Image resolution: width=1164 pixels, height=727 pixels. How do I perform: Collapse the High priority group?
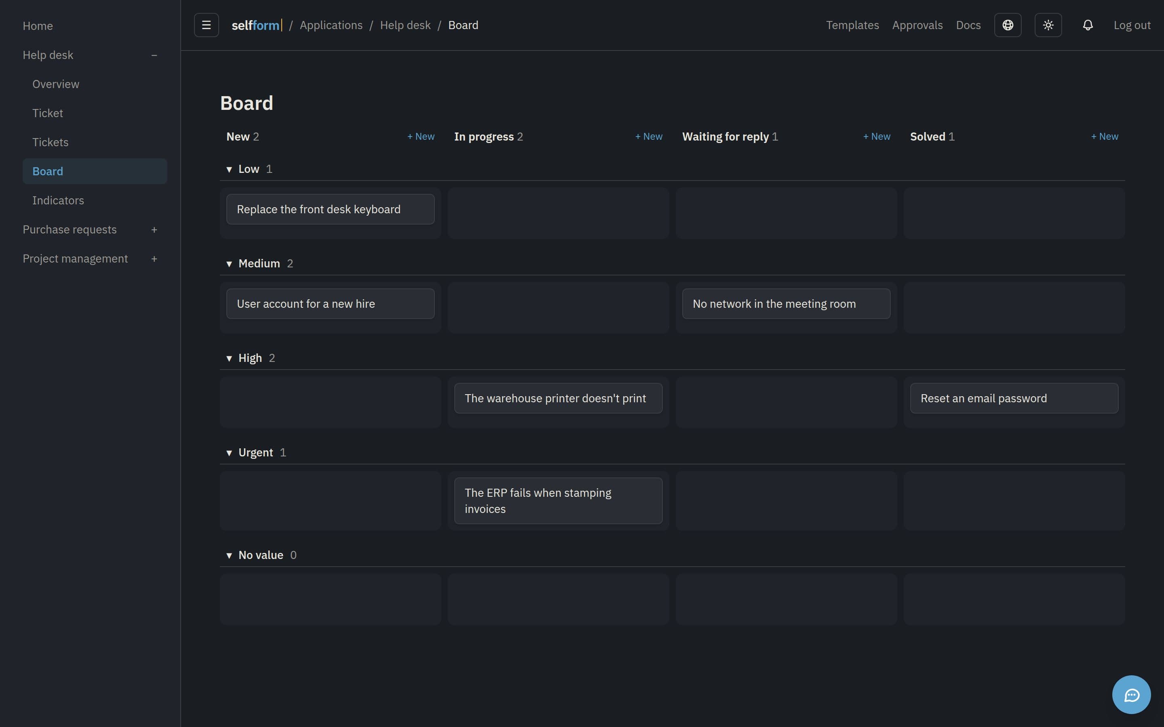click(229, 358)
